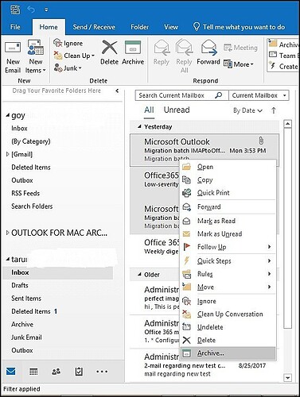
Task: Click the New Email icon in ribbon
Action: (x=13, y=48)
